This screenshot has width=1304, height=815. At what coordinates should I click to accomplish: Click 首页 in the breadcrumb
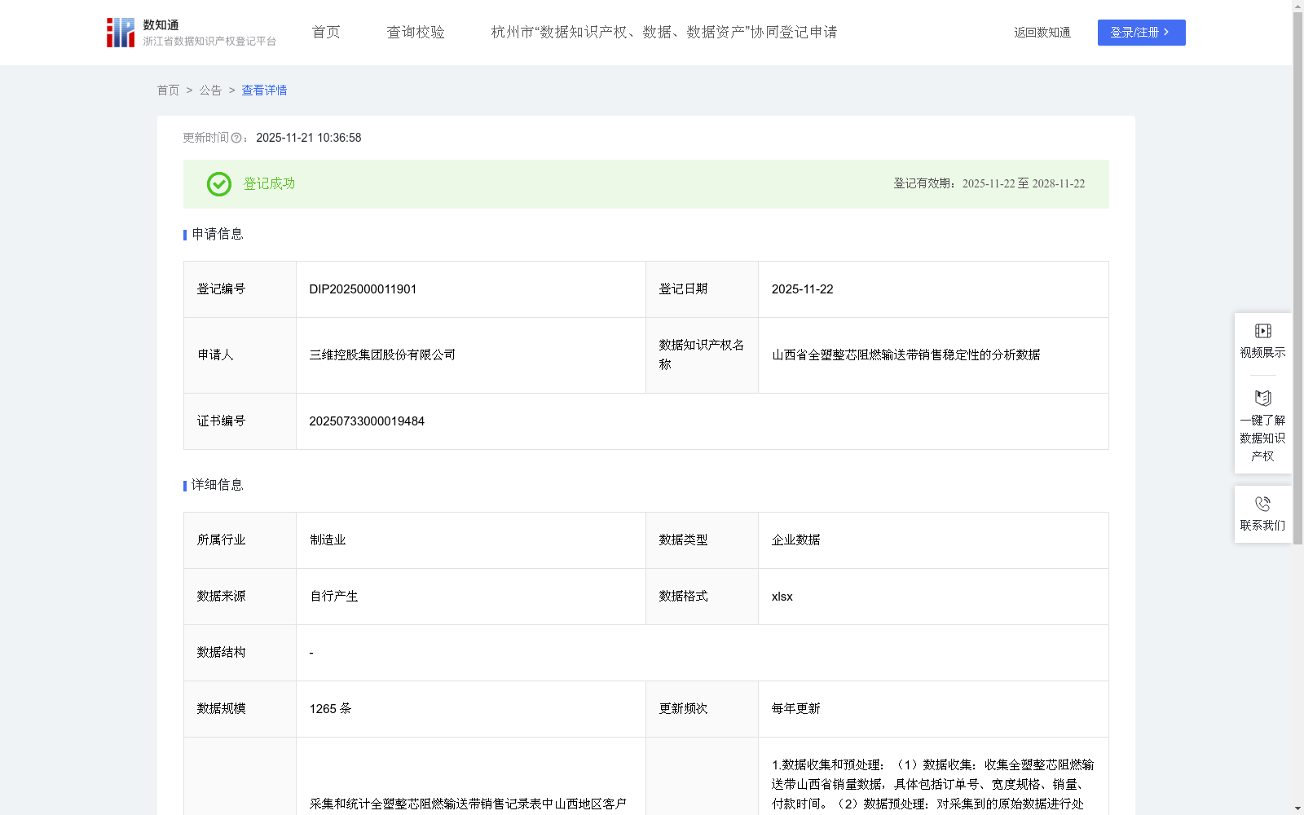click(x=168, y=90)
